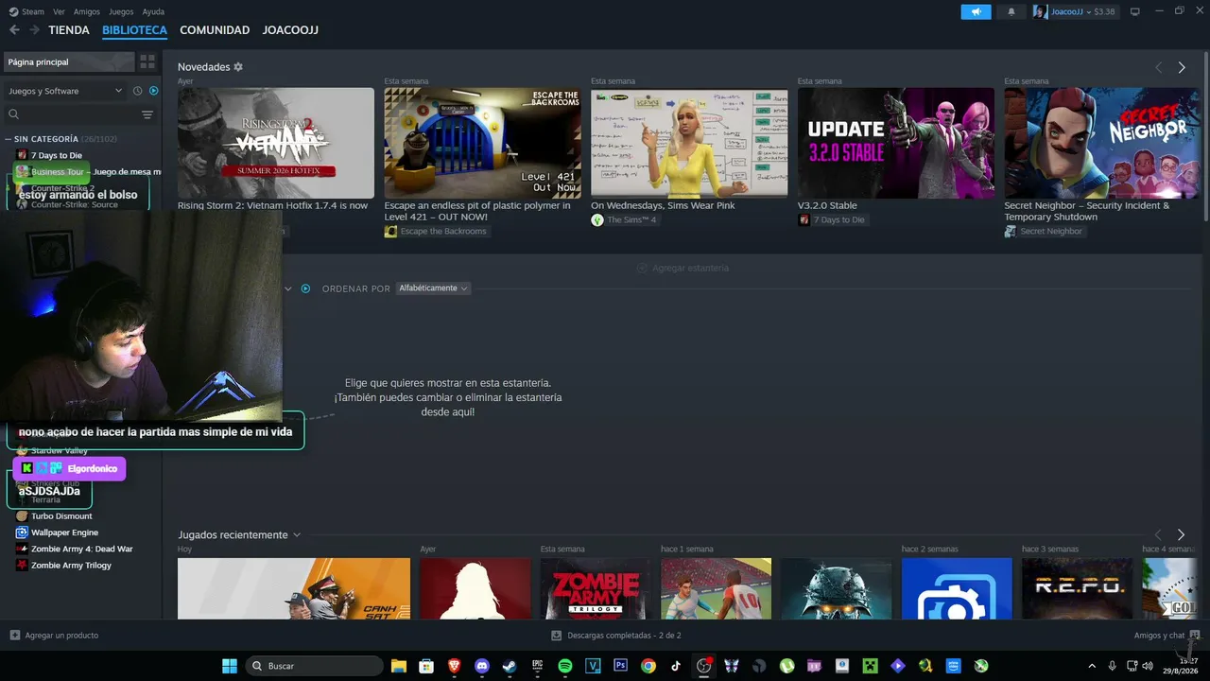1210x681 pixels.
Task: Open the COMUNIDAD tab
Action: [x=215, y=30]
